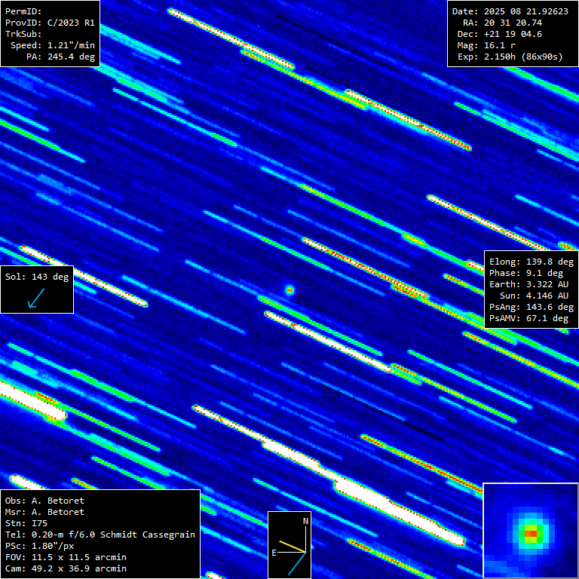
Task: Click the zoomed comet thumbnail inset
Action: [x=531, y=531]
